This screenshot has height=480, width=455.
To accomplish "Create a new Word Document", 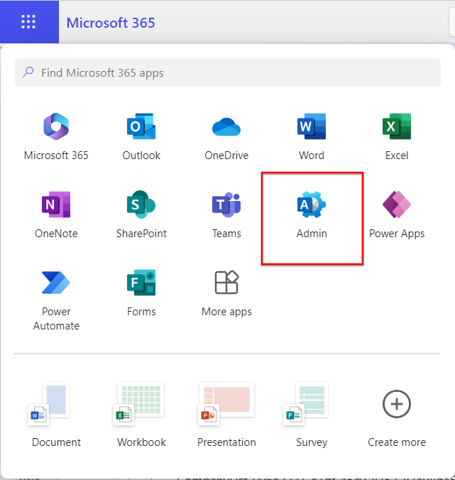I will 56,415.
